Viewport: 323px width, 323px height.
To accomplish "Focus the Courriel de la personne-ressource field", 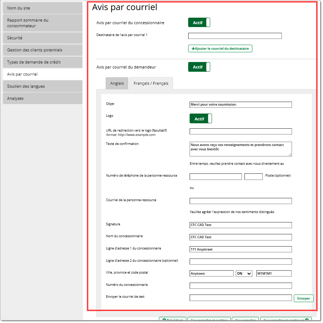I will click(x=240, y=201).
